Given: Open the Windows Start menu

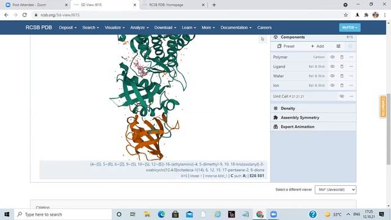Looking at the screenshot, I should [x=7, y=215].
